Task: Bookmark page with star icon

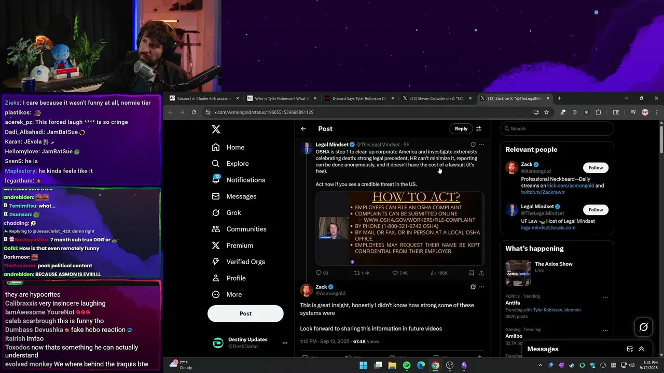Action: click(546, 112)
